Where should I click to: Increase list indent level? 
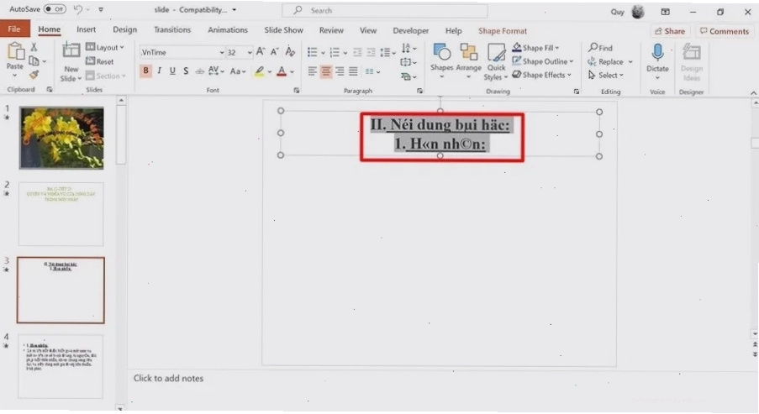371,52
